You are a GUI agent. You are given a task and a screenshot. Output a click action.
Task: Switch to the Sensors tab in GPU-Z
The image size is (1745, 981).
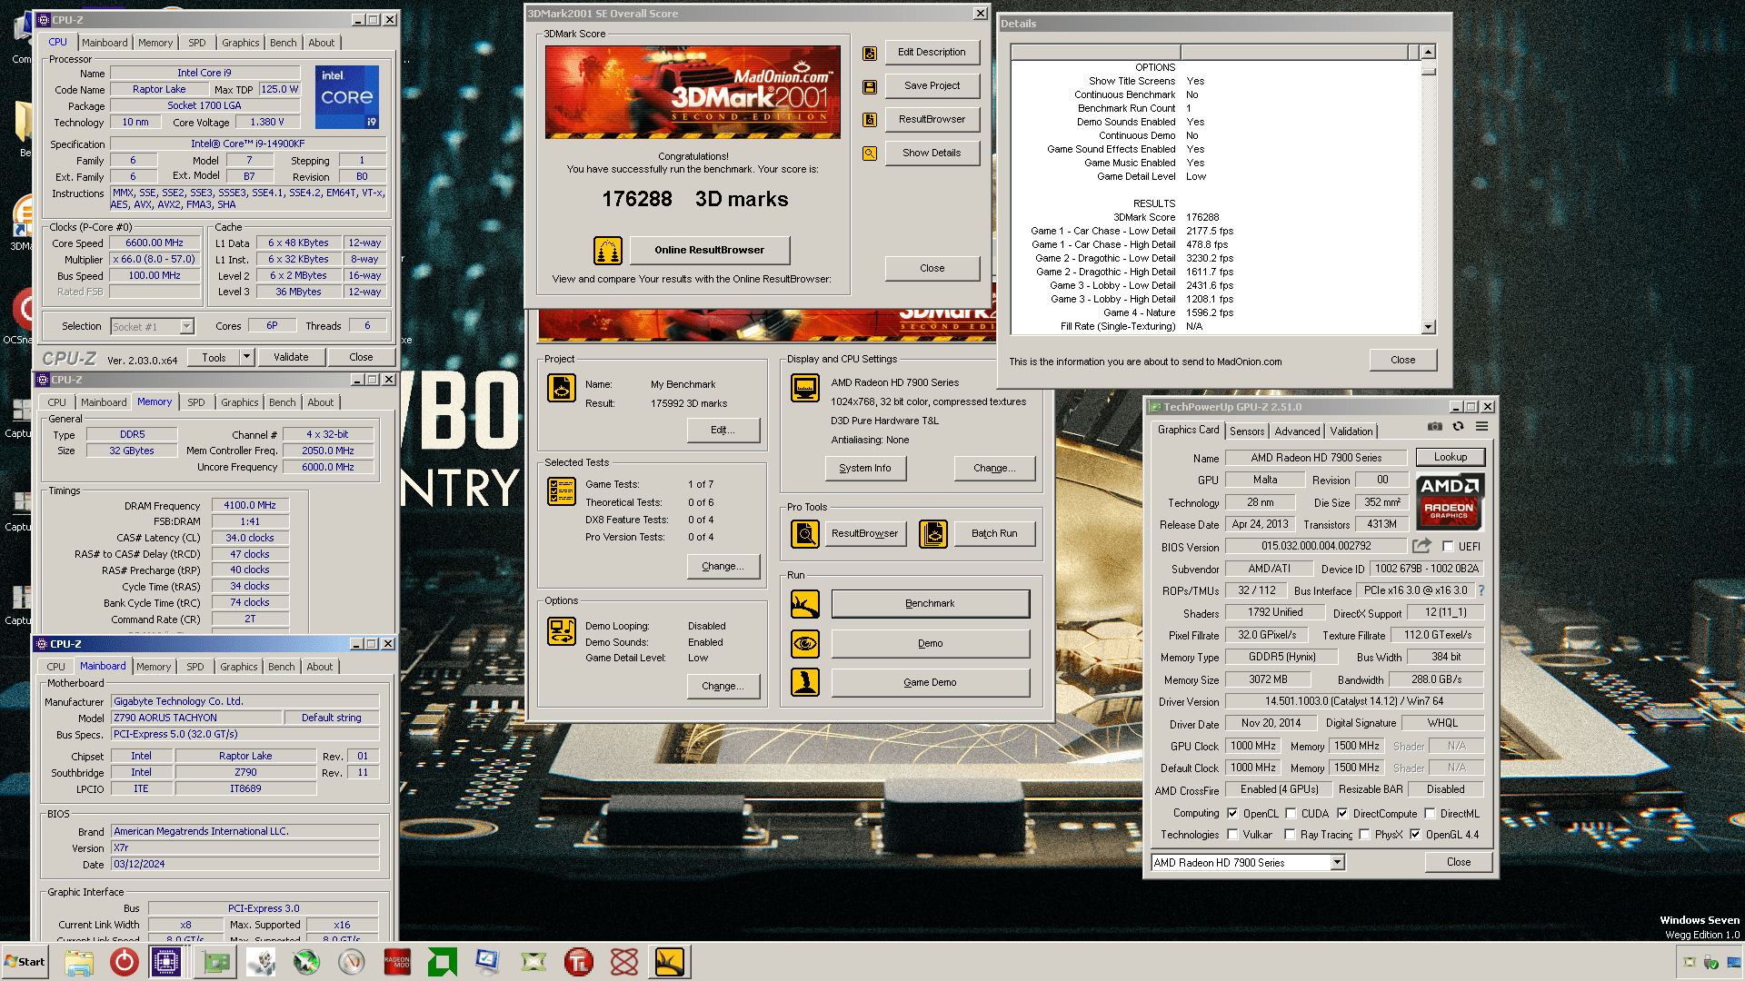click(1247, 431)
